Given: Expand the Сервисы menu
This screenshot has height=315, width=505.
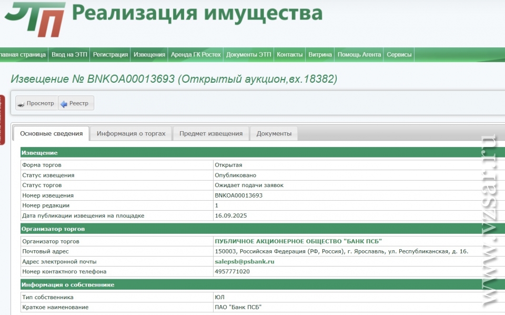Looking at the screenshot, I should (399, 55).
